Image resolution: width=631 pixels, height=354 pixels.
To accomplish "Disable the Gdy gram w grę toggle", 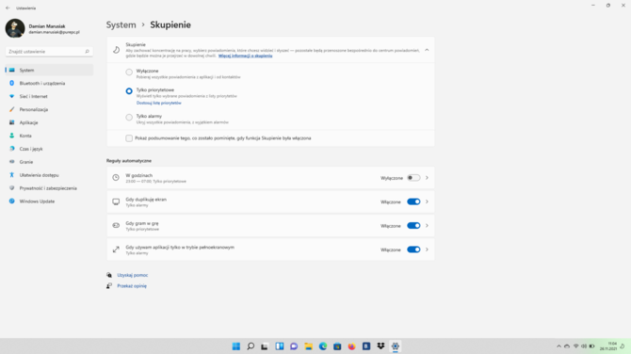I will click(x=413, y=226).
